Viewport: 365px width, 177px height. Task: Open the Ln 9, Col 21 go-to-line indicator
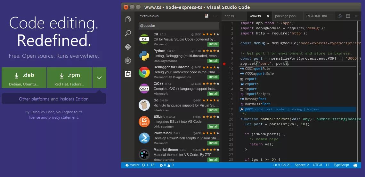click(x=282, y=165)
